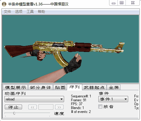Switch to the 全屏 tab

[114, 88]
